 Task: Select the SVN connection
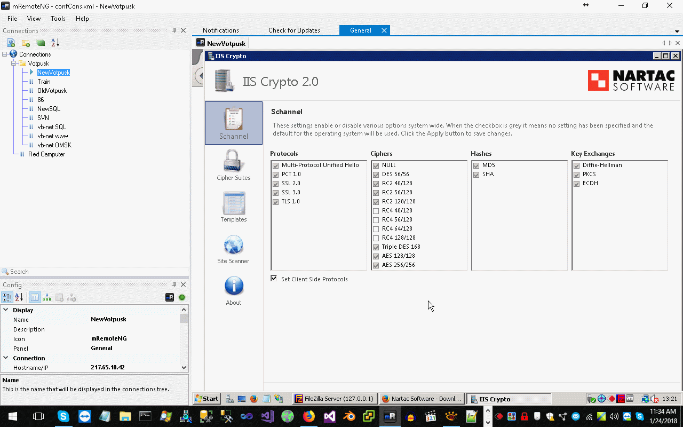[x=43, y=118]
